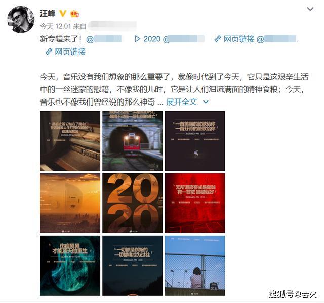324x303 pixels.
Task: Open the 汪峰 username link
Action: click(x=48, y=14)
